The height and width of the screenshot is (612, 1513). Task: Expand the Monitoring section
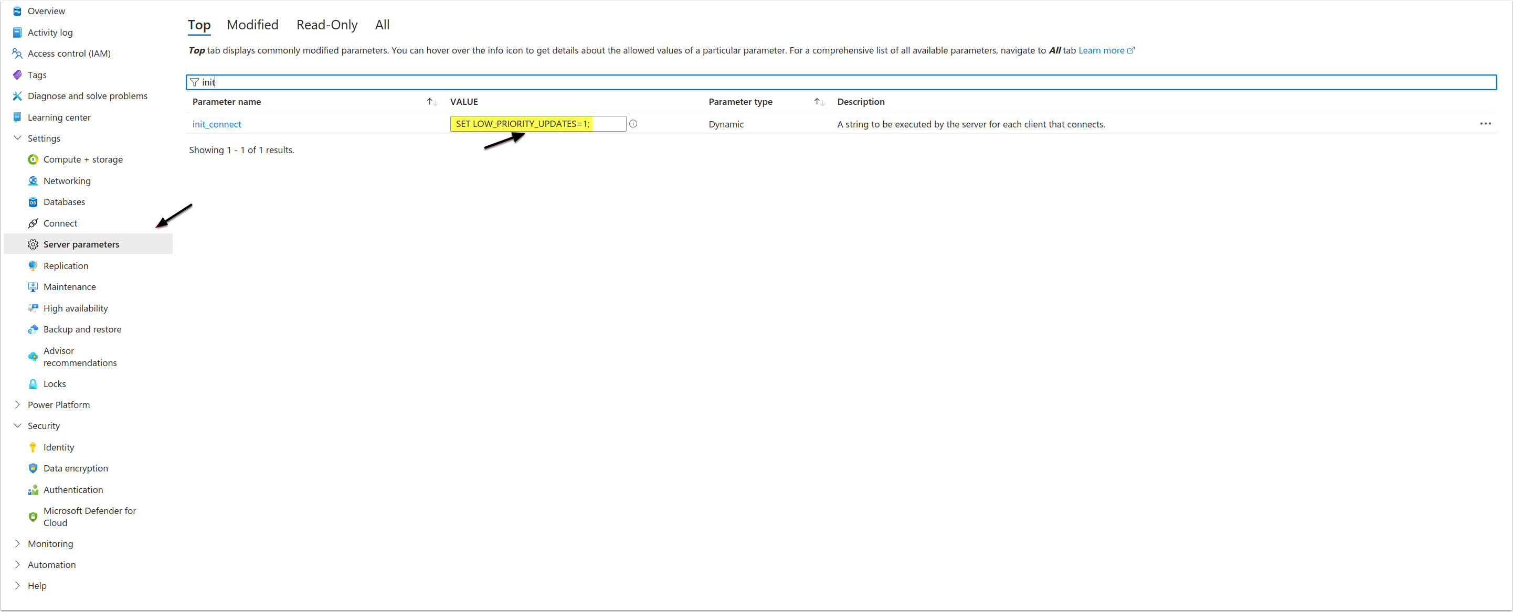click(17, 543)
